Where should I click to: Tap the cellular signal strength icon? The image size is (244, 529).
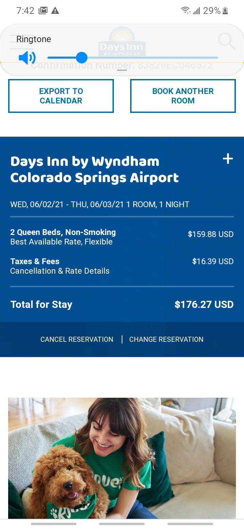point(196,11)
